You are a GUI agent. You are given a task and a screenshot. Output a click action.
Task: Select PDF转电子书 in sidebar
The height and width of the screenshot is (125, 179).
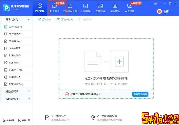[x=16, y=84]
